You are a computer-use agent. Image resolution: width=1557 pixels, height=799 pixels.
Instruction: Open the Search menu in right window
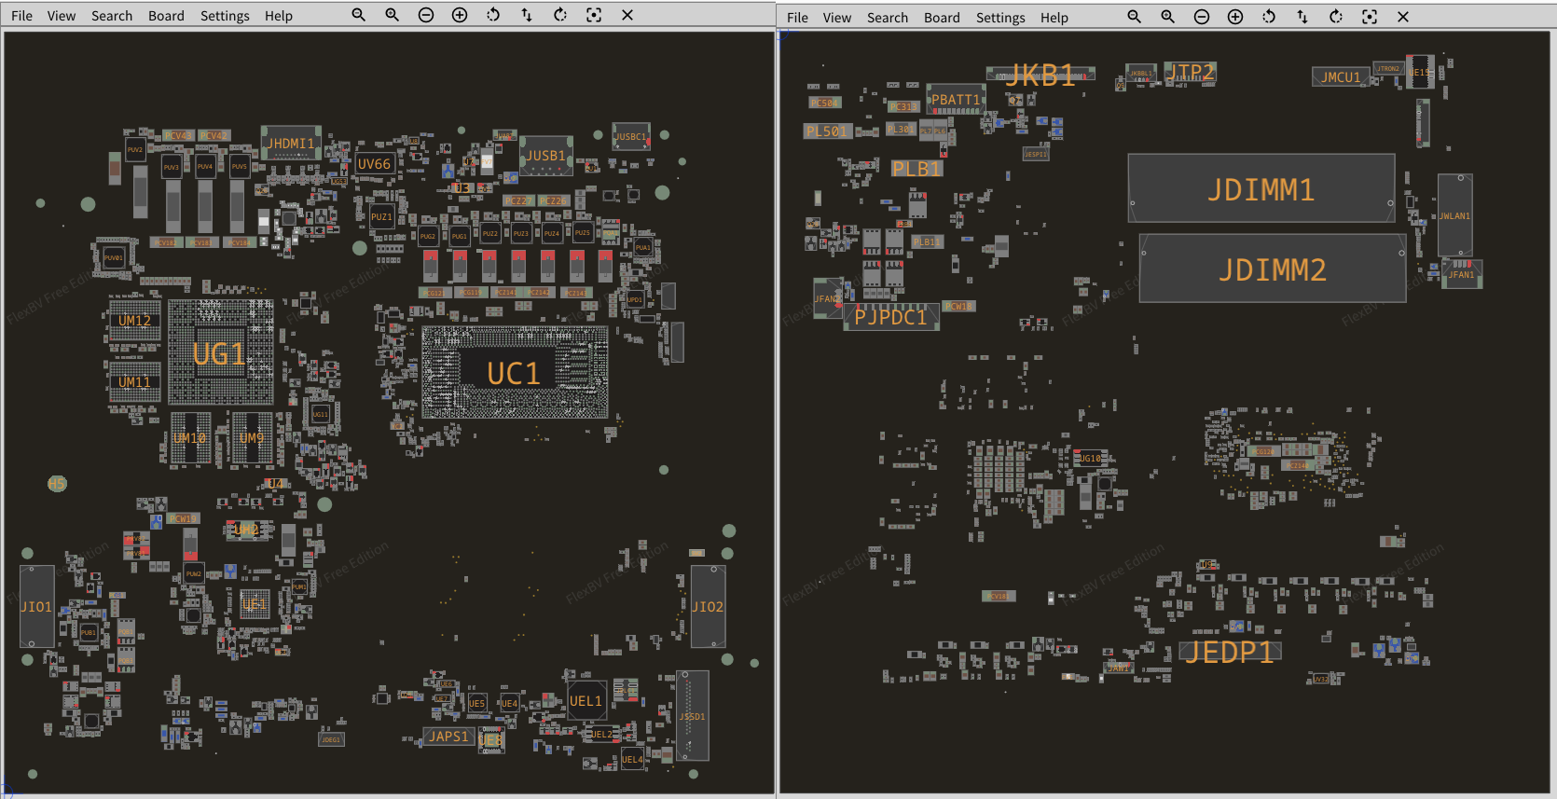click(887, 18)
